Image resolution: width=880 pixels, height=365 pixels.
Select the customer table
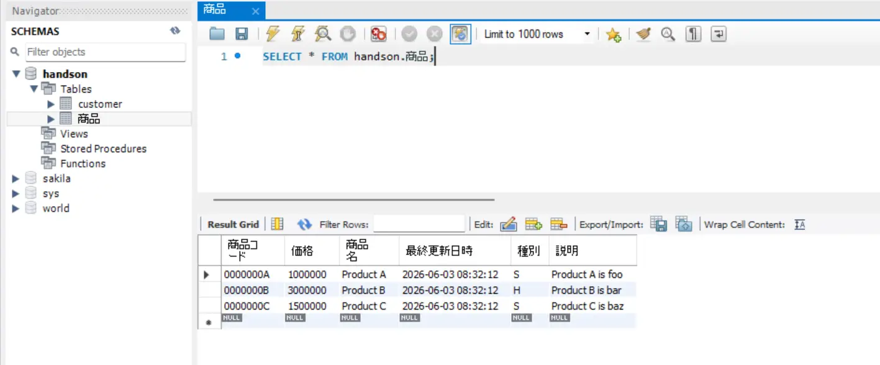pos(100,104)
